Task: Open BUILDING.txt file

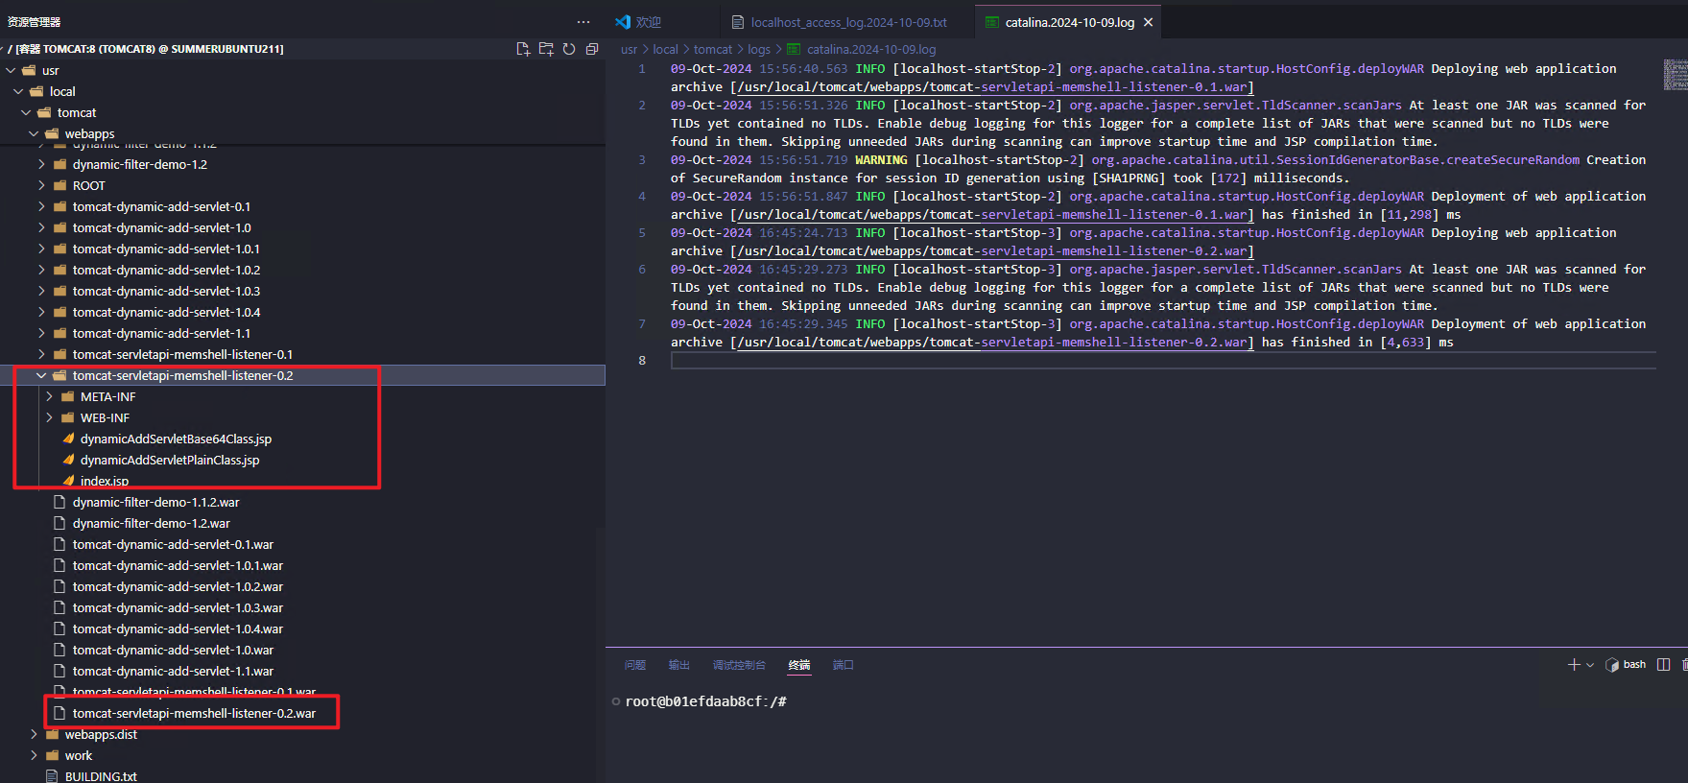Action: pos(101,776)
